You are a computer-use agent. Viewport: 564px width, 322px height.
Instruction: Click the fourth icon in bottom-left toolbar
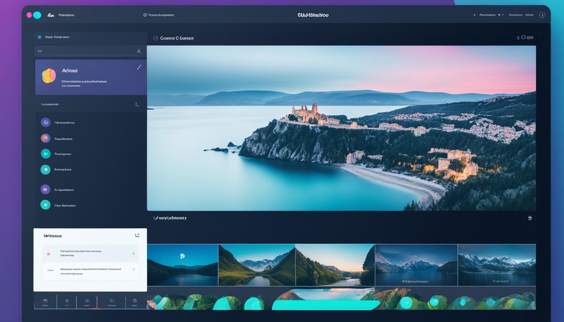click(112, 301)
